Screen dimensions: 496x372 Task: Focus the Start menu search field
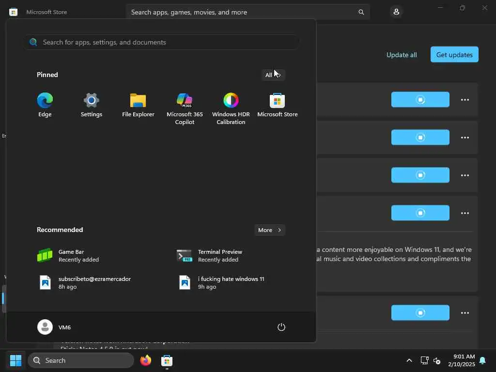coord(162,42)
